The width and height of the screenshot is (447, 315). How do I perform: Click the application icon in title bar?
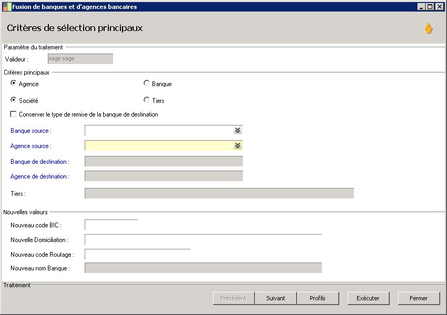coord(7,7)
